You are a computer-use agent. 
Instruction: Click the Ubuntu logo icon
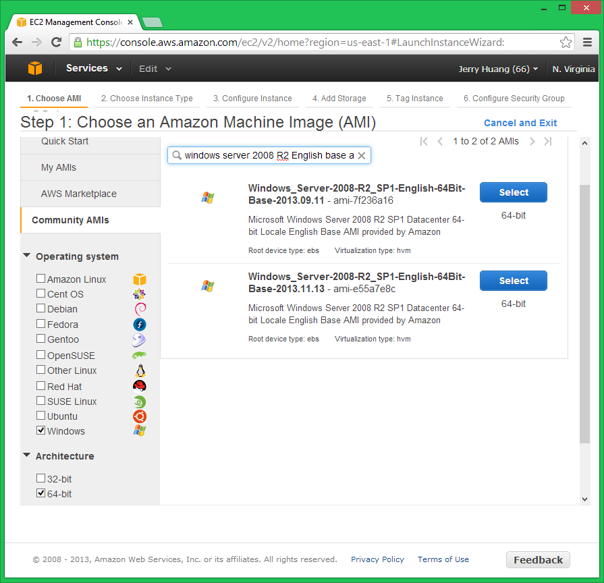[140, 416]
